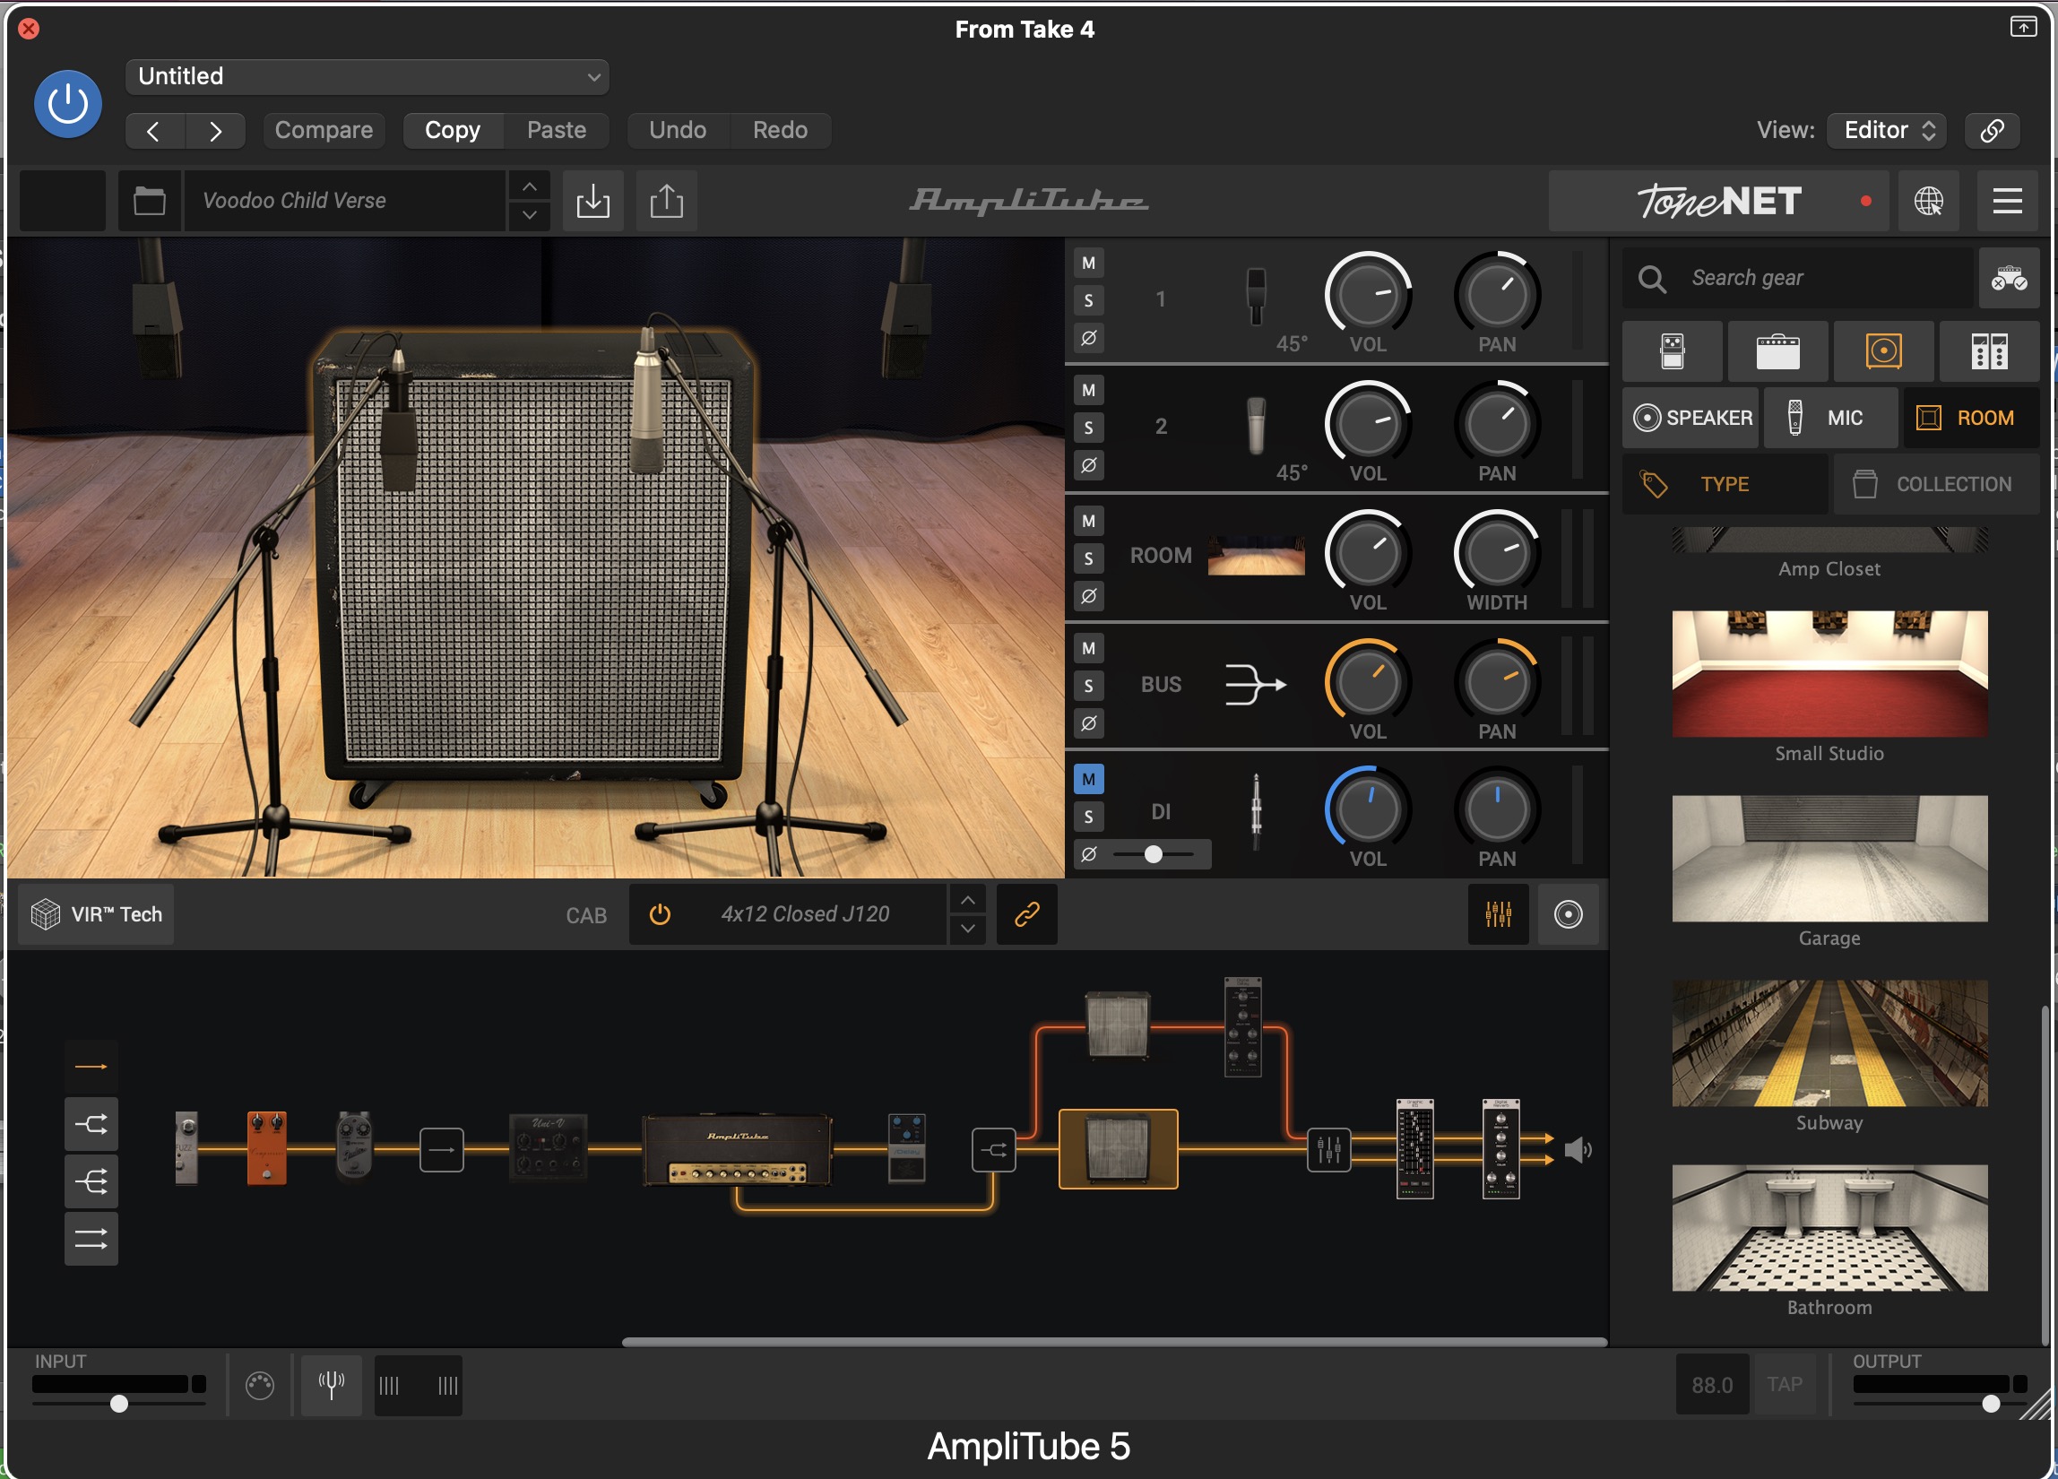Screen dimensions: 2058x1479
Task: Open the Untitled preset dropdown
Action: [367, 76]
